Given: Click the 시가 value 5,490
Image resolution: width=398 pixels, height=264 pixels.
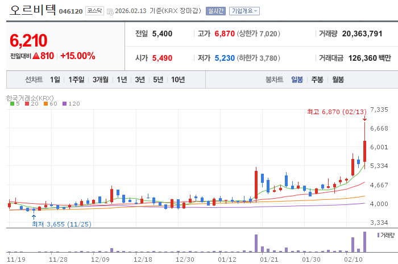Looking at the screenshot, I should (x=162, y=58).
